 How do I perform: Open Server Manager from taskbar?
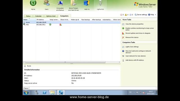click(37, 93)
